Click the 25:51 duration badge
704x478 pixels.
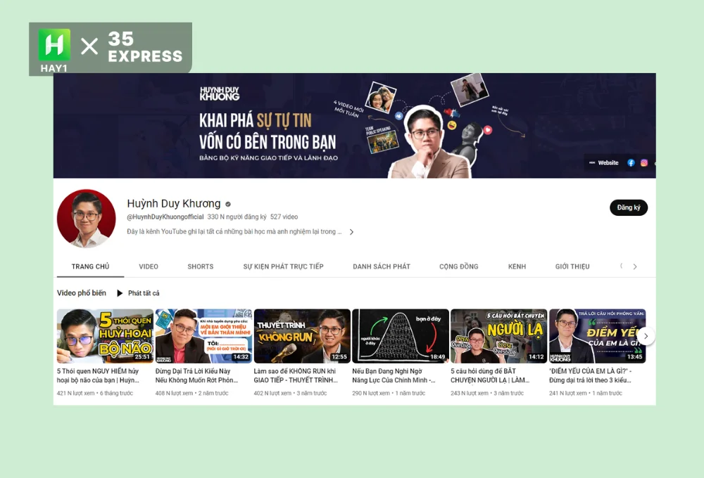142,357
